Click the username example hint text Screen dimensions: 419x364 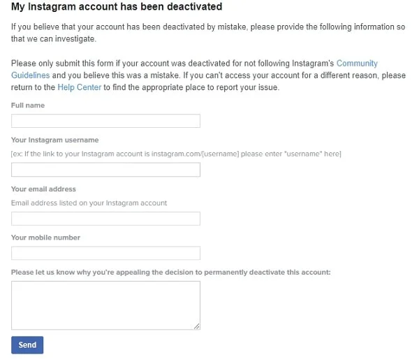click(x=176, y=153)
